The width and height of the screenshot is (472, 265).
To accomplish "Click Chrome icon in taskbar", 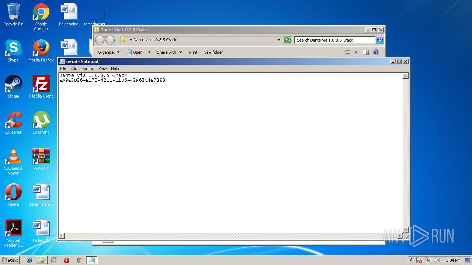I will point(79,260).
